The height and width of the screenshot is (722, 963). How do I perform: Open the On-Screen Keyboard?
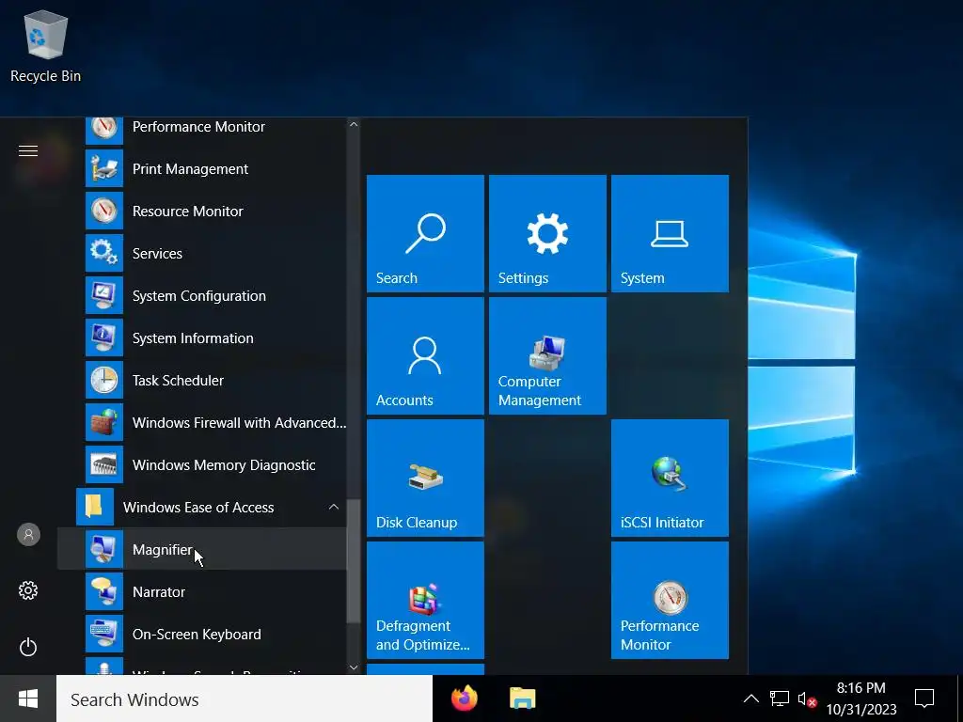tap(203, 635)
